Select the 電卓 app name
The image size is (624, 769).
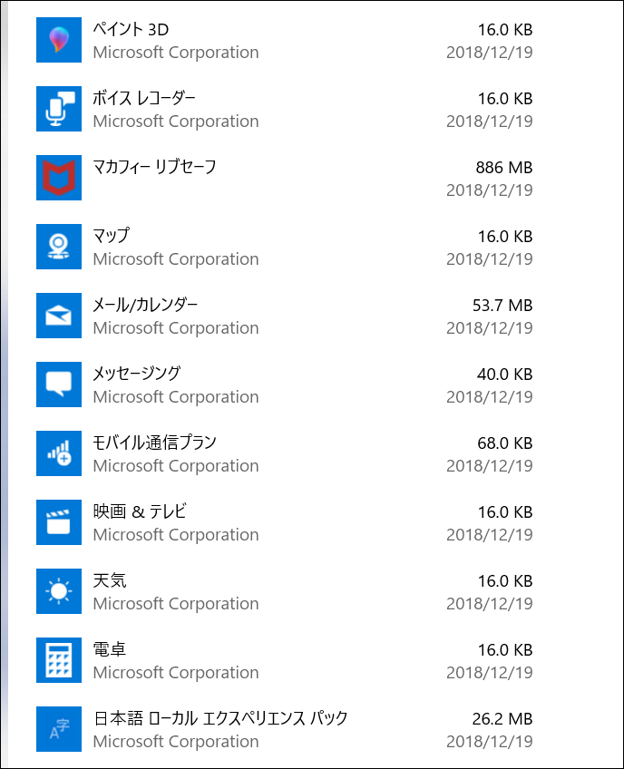pos(110,649)
